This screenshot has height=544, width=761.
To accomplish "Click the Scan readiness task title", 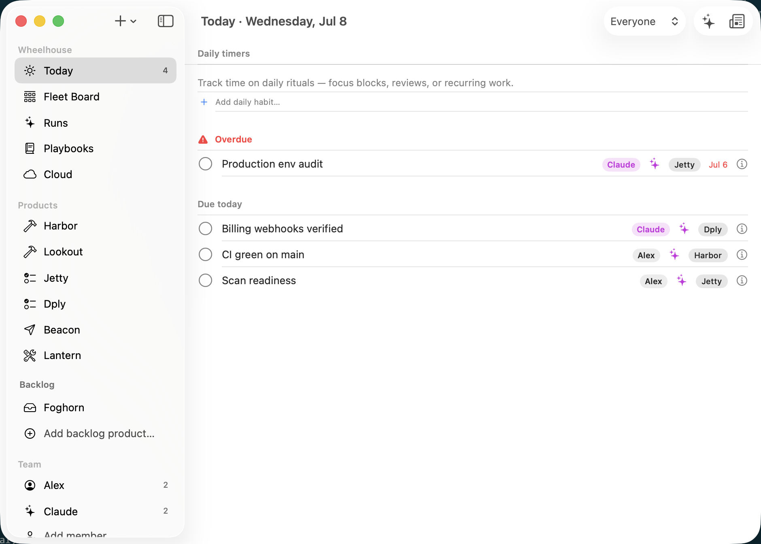I will coord(259,280).
